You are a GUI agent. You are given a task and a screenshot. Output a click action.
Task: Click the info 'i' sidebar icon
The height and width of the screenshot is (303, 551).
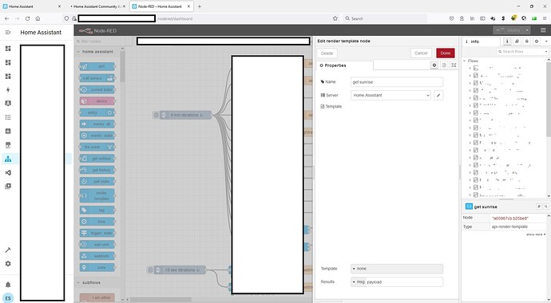point(507,41)
